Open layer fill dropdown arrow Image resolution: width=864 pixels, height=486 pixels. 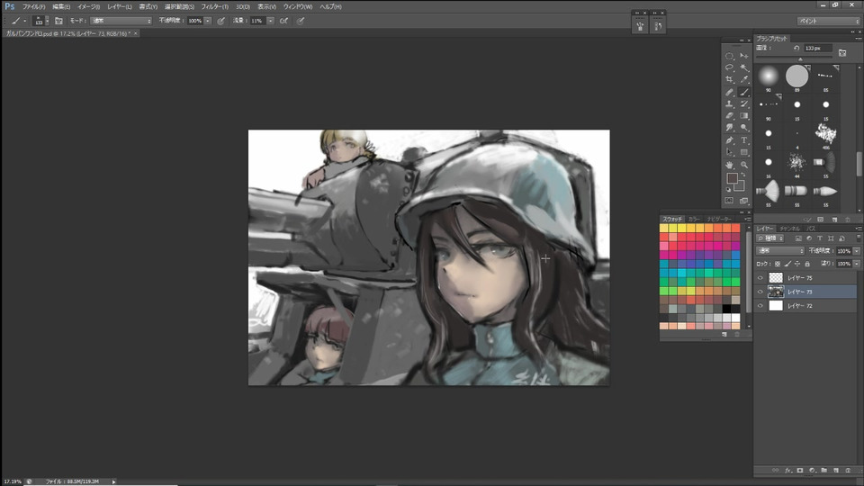(x=857, y=264)
